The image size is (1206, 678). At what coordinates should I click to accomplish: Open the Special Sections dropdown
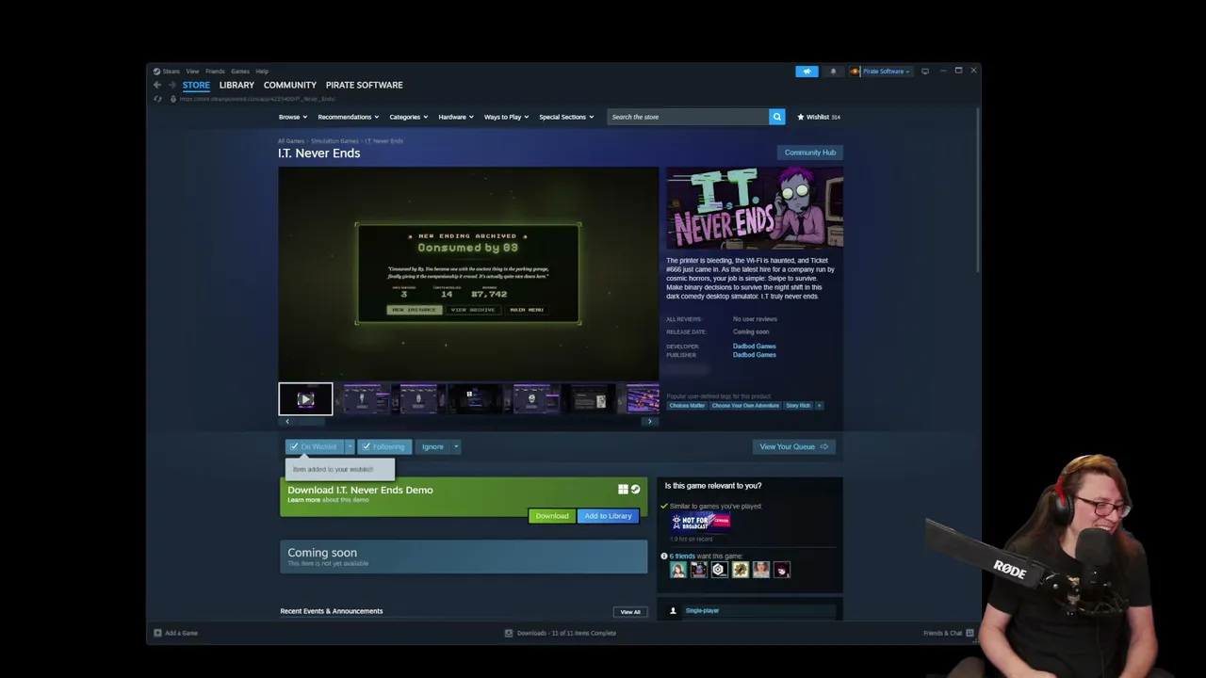[566, 117]
